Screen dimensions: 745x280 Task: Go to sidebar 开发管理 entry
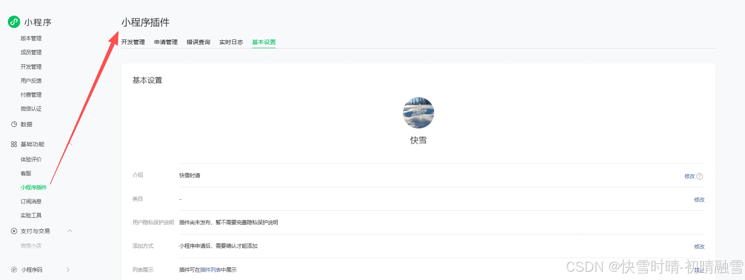(x=31, y=67)
